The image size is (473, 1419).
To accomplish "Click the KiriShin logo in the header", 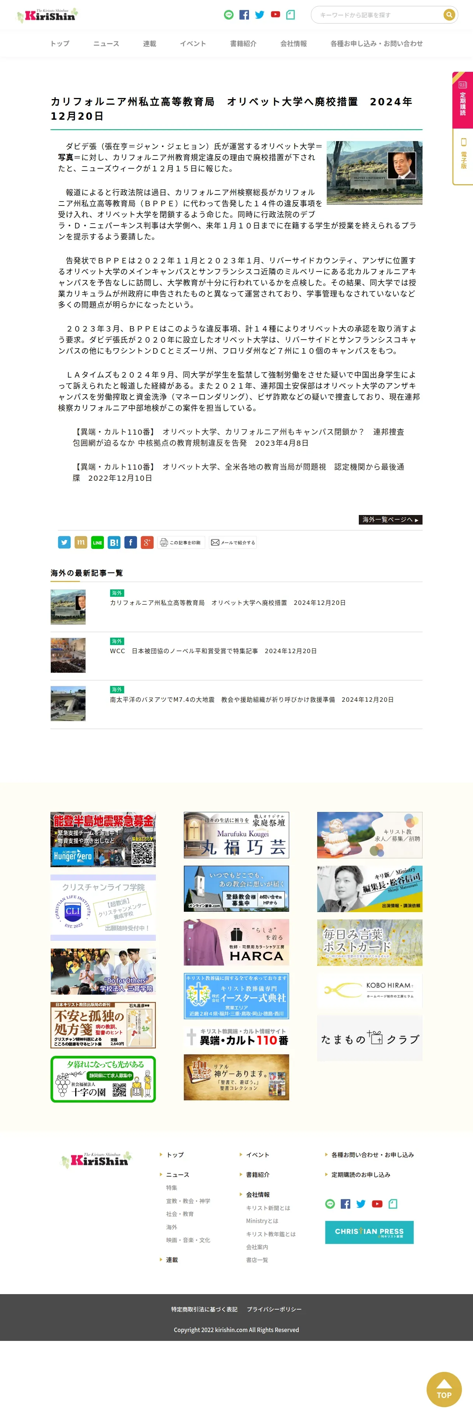I will (x=48, y=15).
